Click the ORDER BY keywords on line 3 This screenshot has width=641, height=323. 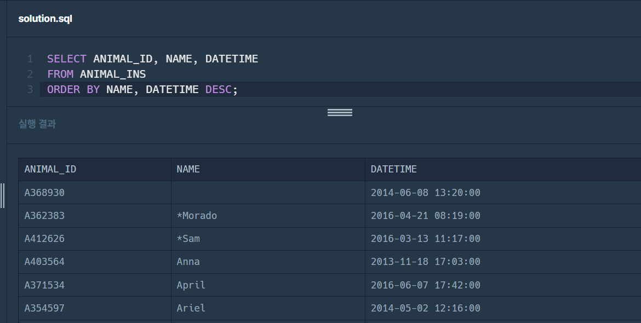[73, 89]
